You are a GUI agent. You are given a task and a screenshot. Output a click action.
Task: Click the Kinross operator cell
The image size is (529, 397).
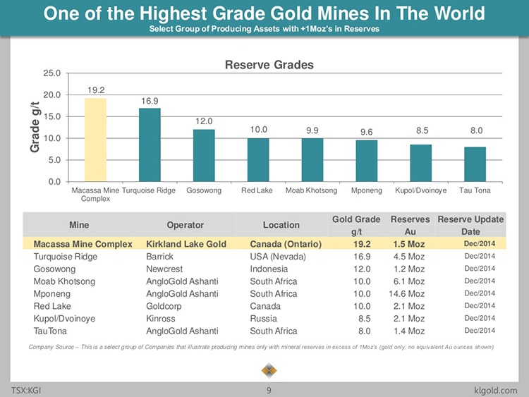(161, 319)
